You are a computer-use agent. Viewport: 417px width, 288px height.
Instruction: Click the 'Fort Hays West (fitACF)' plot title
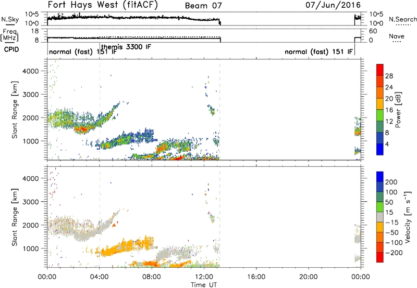coord(103,5)
